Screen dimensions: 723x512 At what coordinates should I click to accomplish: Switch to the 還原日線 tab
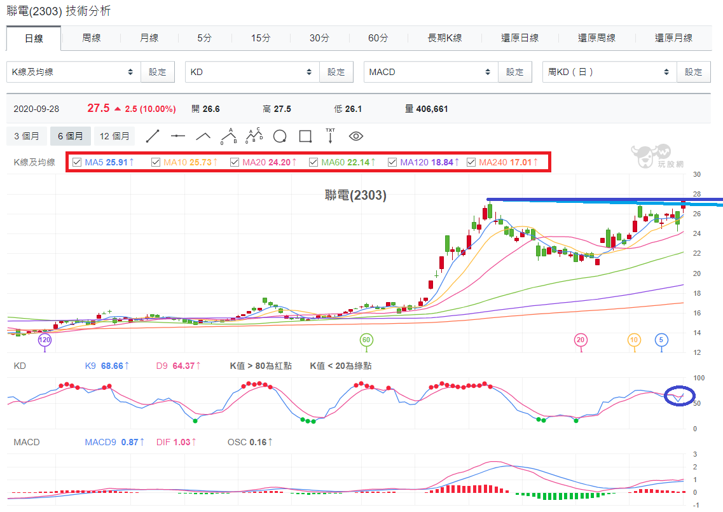(x=520, y=38)
